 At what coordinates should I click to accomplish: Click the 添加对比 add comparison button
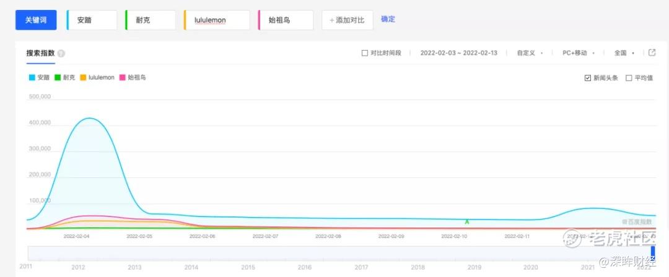[348, 20]
